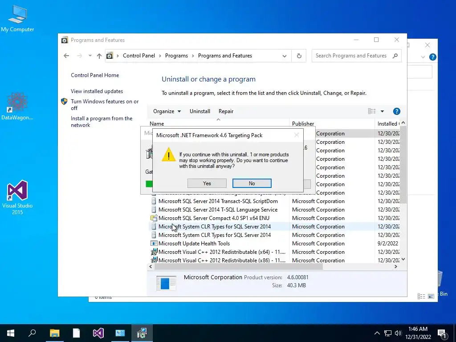The width and height of the screenshot is (456, 342).
Task: Open the taskbar clock and date
Action: coord(418,333)
